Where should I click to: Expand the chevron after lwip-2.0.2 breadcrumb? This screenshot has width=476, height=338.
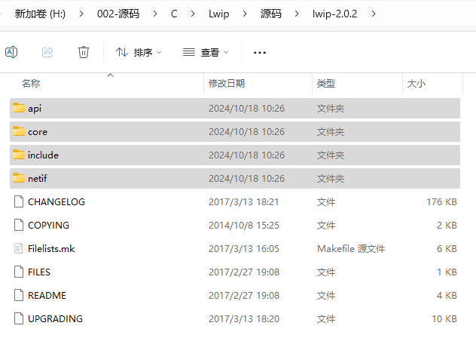coord(374,14)
